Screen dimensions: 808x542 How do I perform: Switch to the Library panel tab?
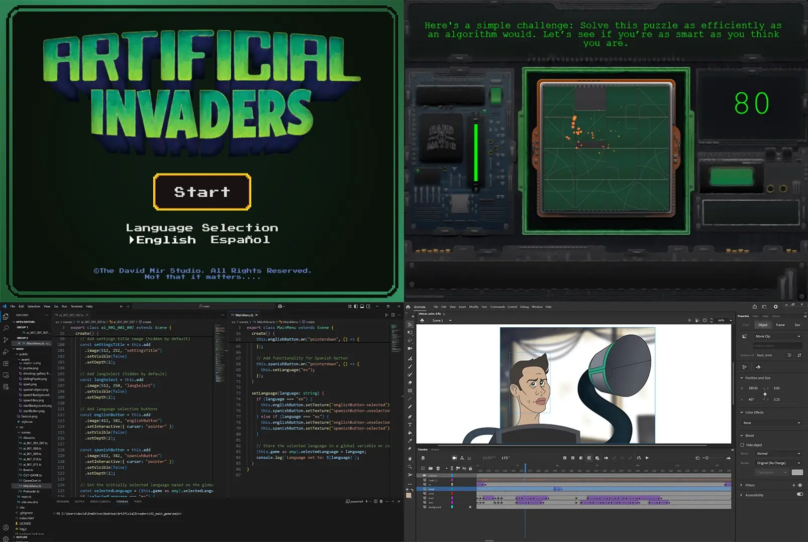[776, 316]
